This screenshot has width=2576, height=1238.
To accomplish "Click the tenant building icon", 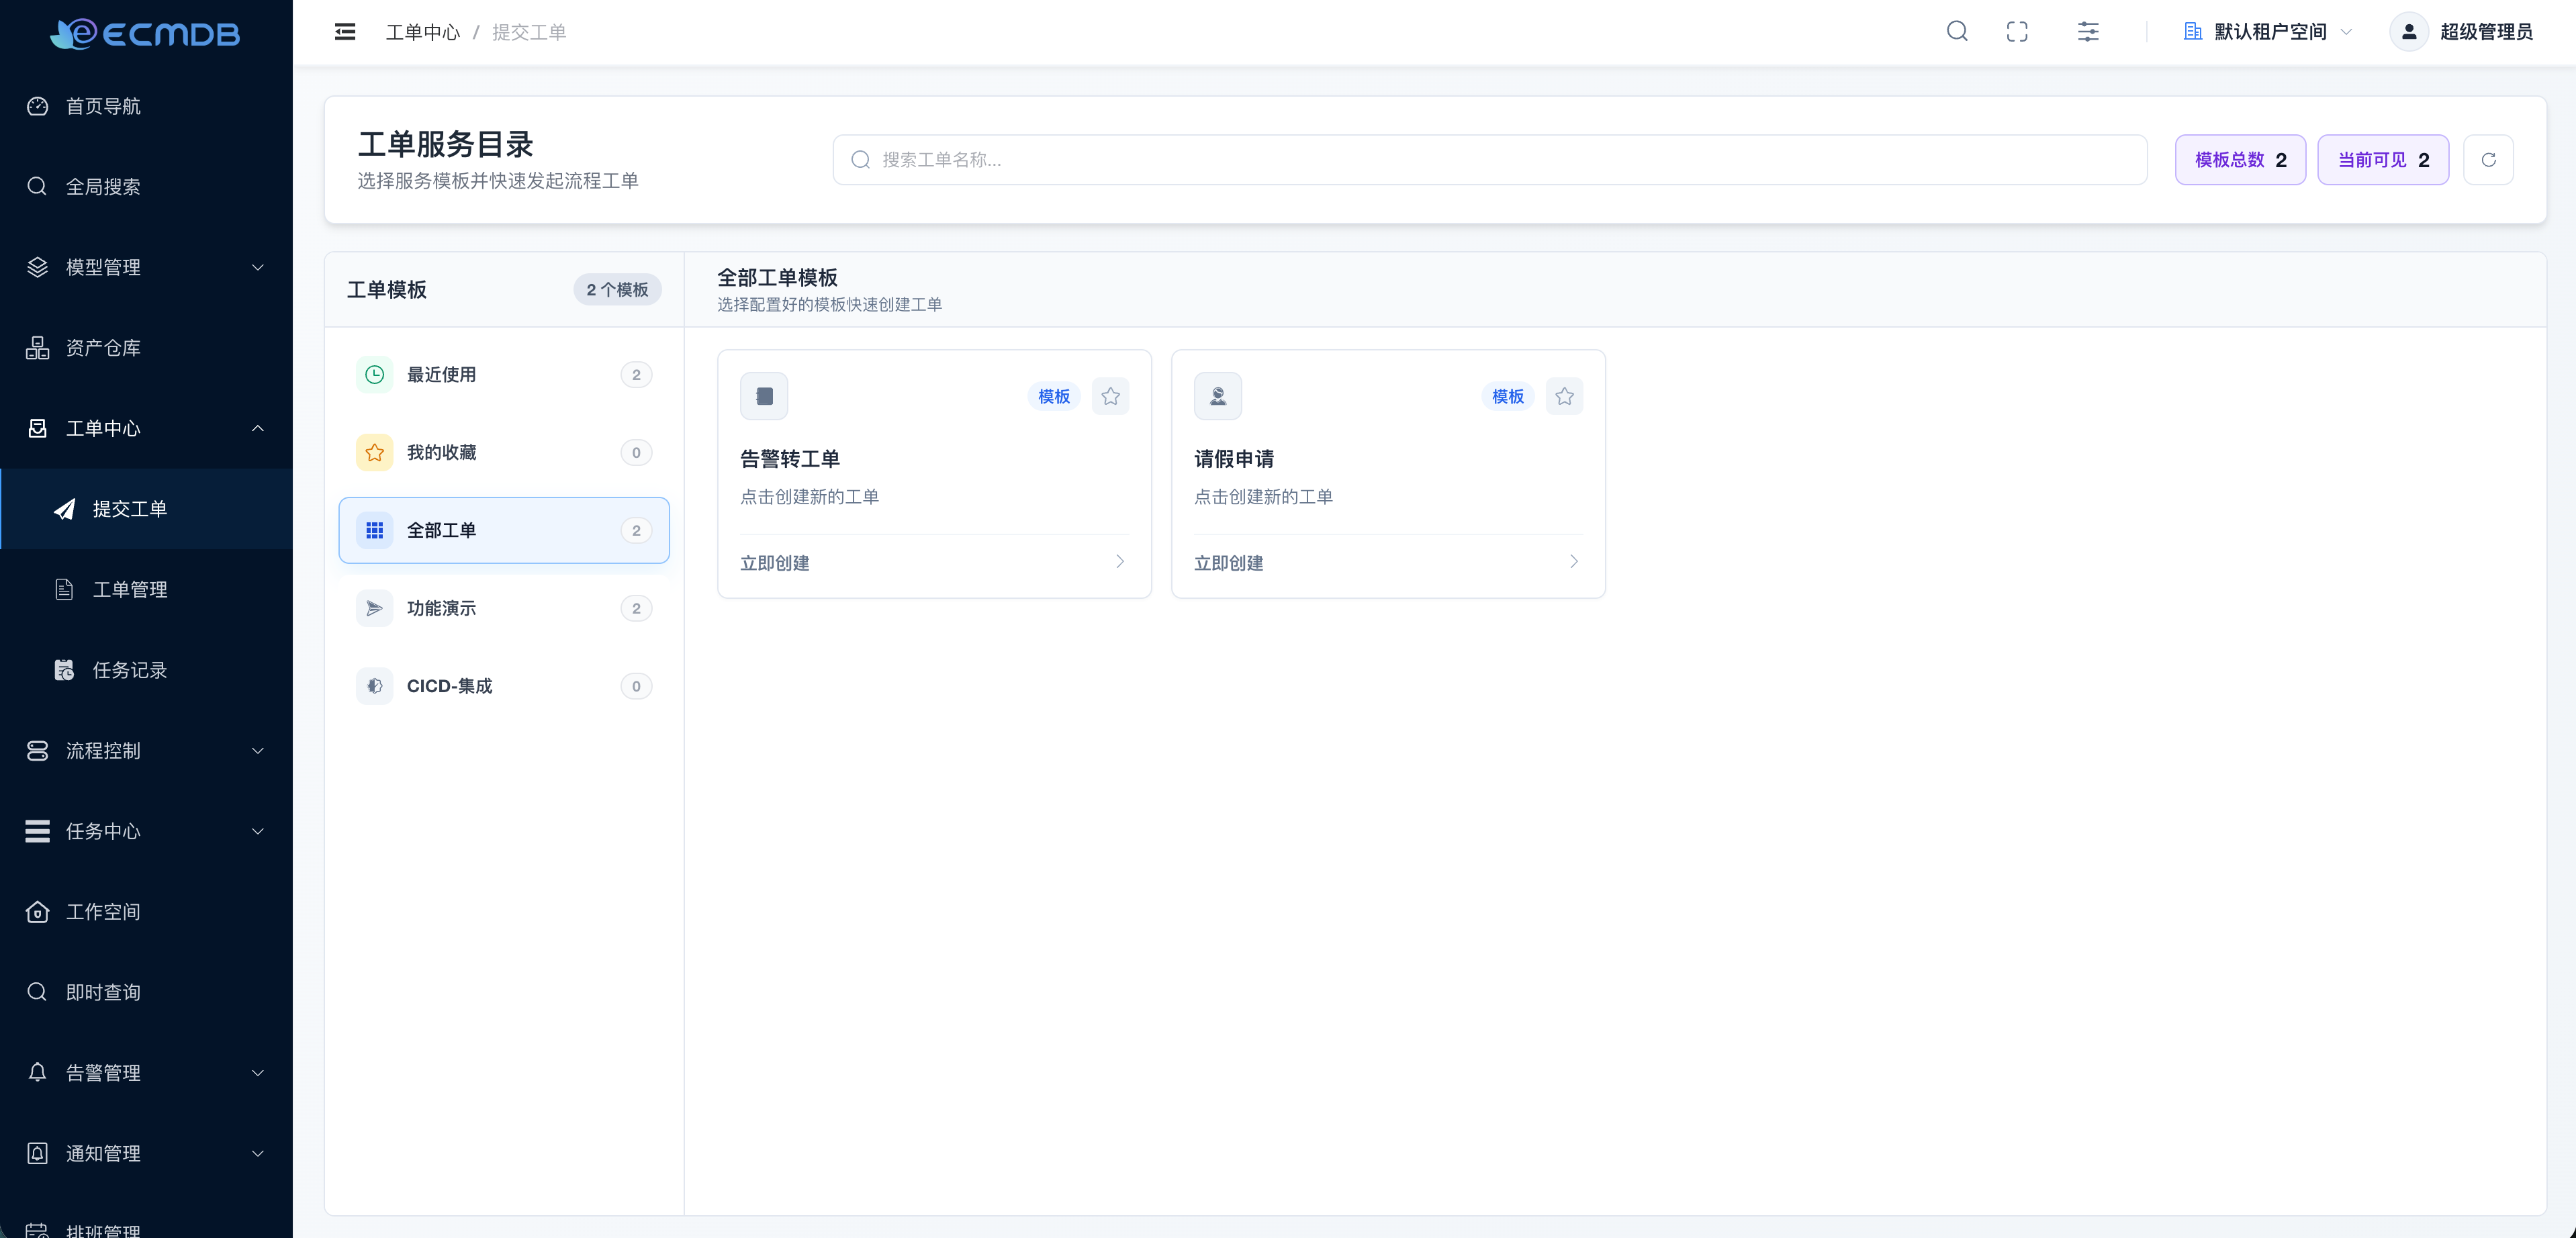I will click(2192, 32).
